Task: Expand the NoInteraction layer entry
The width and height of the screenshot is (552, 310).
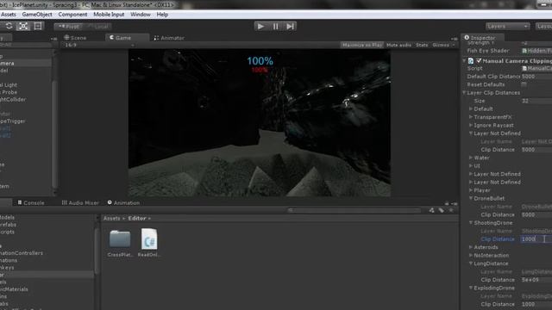Action: 471,255
